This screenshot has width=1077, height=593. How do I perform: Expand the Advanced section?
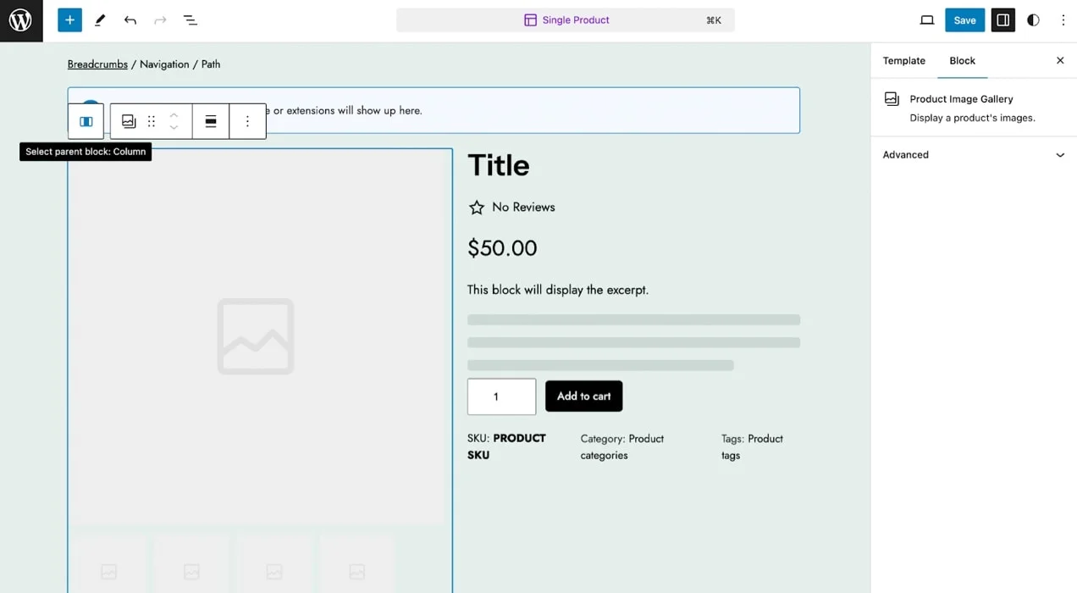point(972,155)
